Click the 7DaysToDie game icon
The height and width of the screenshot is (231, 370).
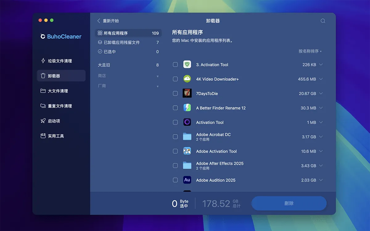click(x=187, y=93)
